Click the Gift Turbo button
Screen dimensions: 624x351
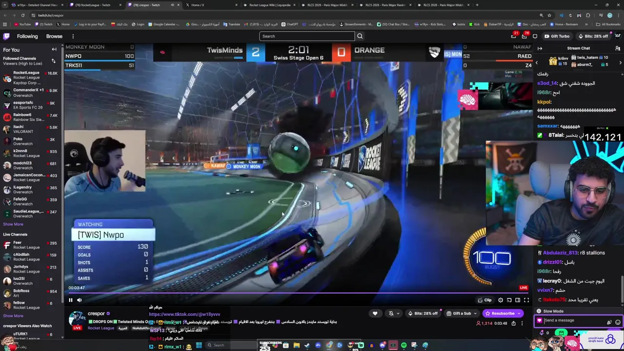tap(557, 36)
